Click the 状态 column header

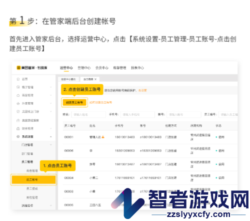tap(218, 126)
